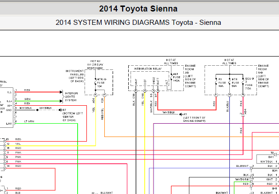This screenshot has width=279, height=194.
Task: Select the "HTR FUSE 50A" label
Action: (235, 83)
